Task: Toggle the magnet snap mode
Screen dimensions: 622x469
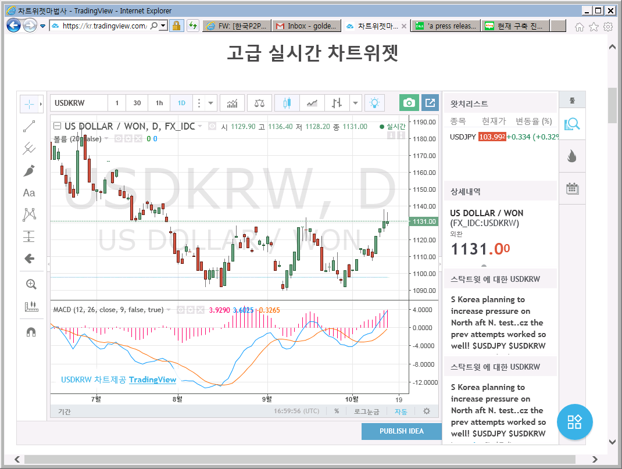Action: [31, 331]
